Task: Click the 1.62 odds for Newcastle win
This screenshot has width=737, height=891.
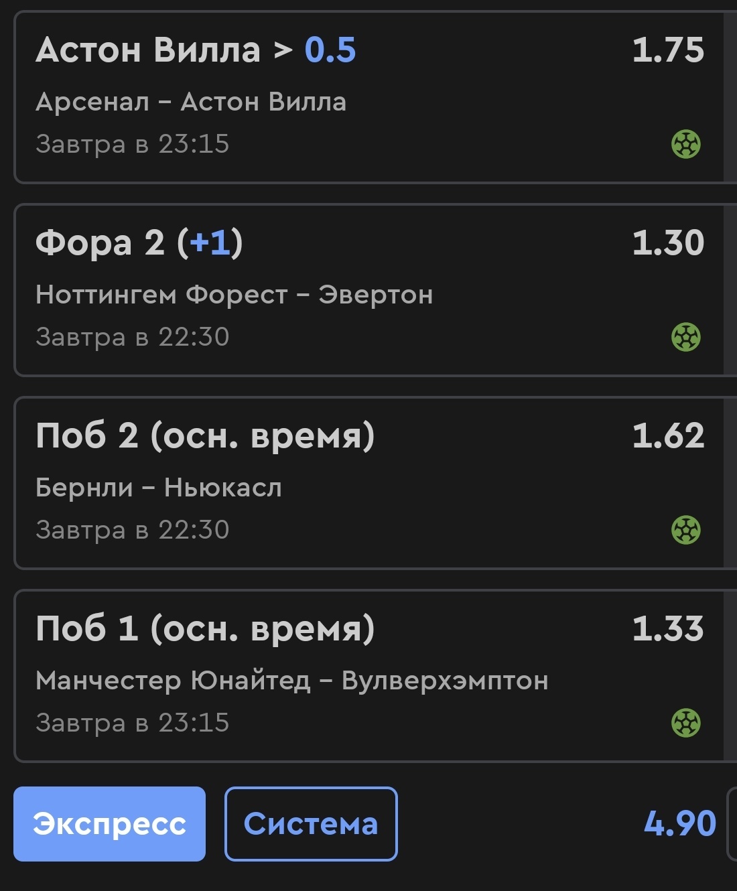Action: [x=667, y=435]
